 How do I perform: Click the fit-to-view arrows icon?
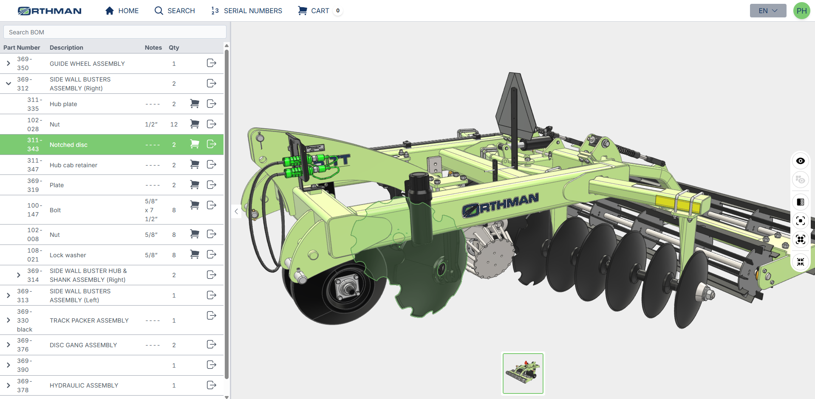pyautogui.click(x=800, y=262)
